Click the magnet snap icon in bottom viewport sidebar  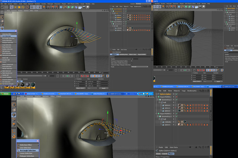pyautogui.click(x=14, y=137)
